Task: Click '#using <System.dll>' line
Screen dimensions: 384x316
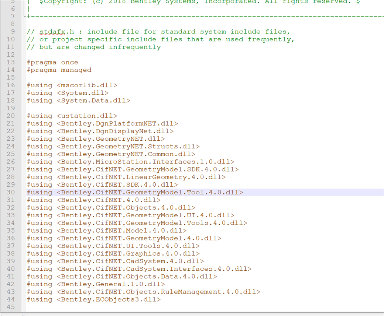Action: click(68, 93)
